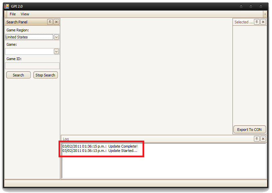Focus the Game ID text field
Viewport: 272px width, 193px height.
click(32, 66)
